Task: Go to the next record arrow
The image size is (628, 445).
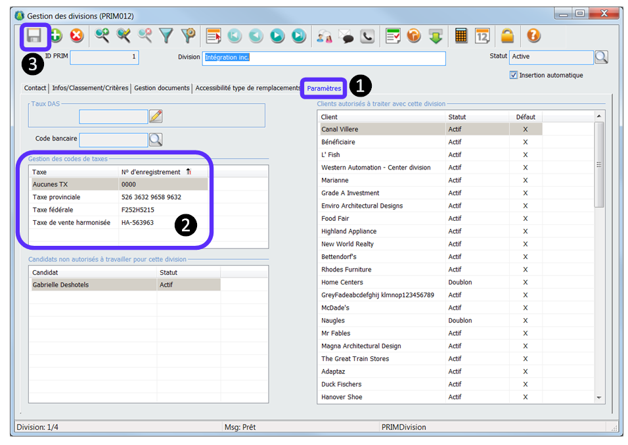Action: pos(277,35)
